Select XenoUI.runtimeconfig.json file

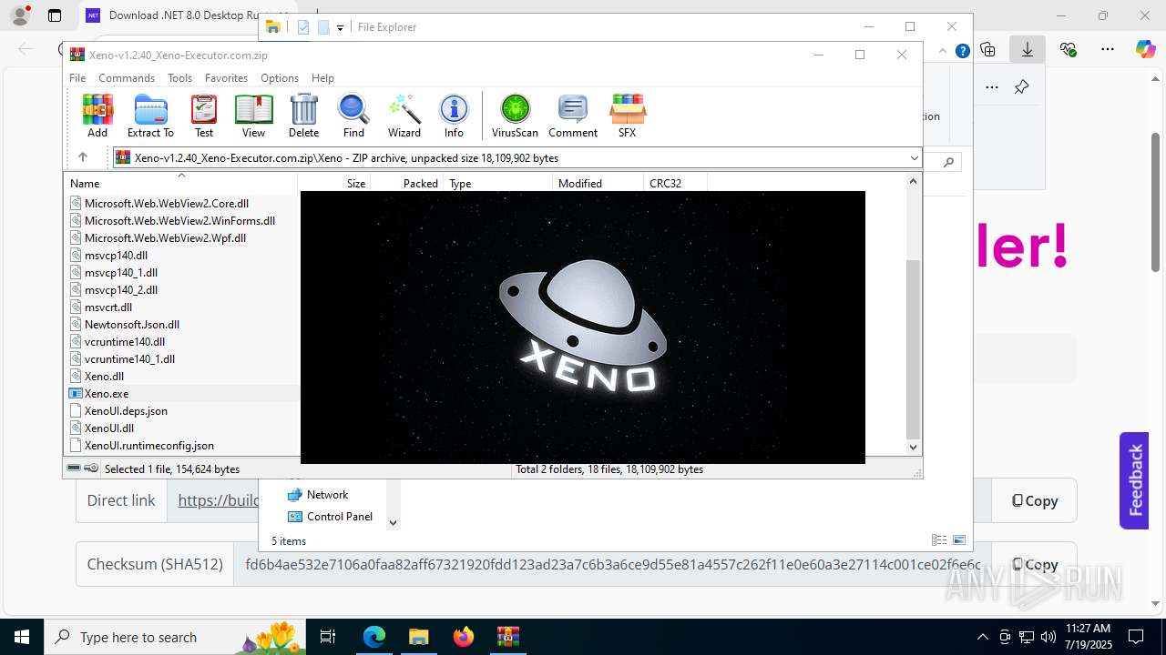click(x=148, y=446)
